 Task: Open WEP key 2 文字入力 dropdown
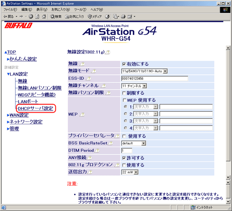coord(146,114)
